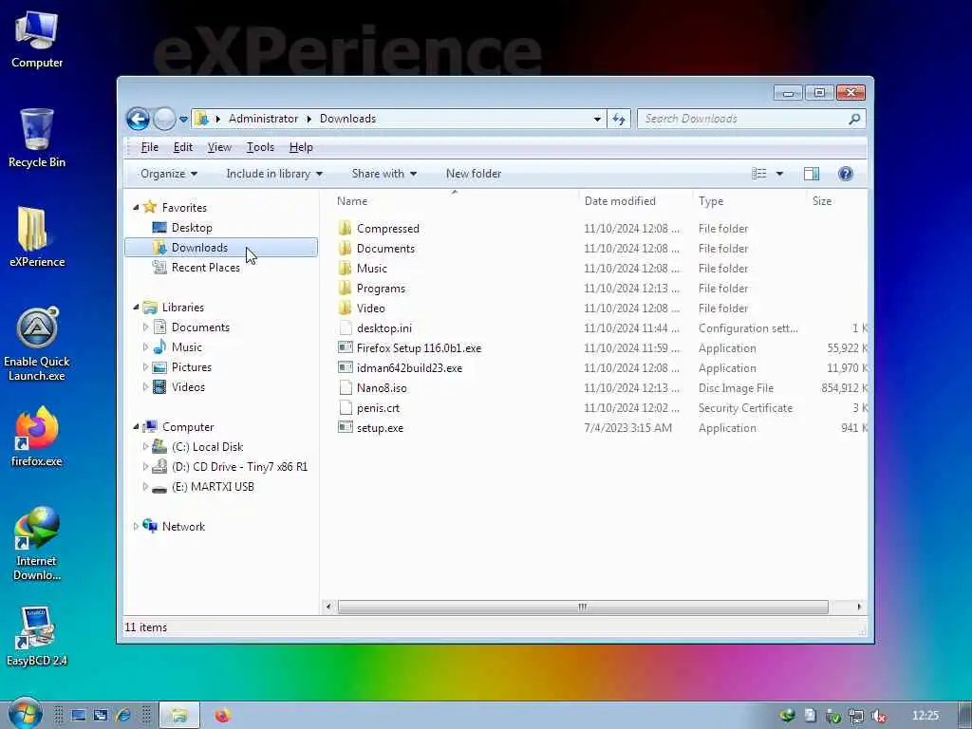Viewport: 972px width, 729px height.
Task: Expand the (E:) MARTXI USB node
Action: [x=145, y=487]
